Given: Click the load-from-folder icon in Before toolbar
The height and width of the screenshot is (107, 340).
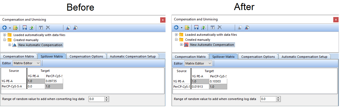Looking at the screenshot, I should [15, 28].
